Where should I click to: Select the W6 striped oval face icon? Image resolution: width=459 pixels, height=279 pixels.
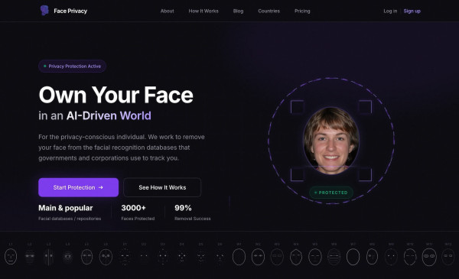[x=334, y=257]
